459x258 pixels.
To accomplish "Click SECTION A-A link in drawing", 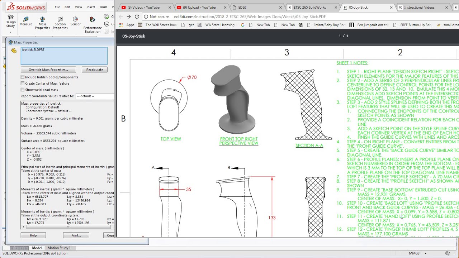I will (x=309, y=145).
